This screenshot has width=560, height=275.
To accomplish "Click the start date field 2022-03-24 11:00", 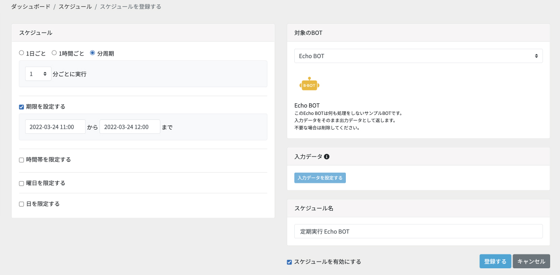I will click(55, 127).
